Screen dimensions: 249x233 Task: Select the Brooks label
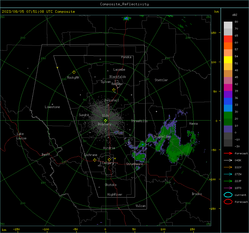197,194
